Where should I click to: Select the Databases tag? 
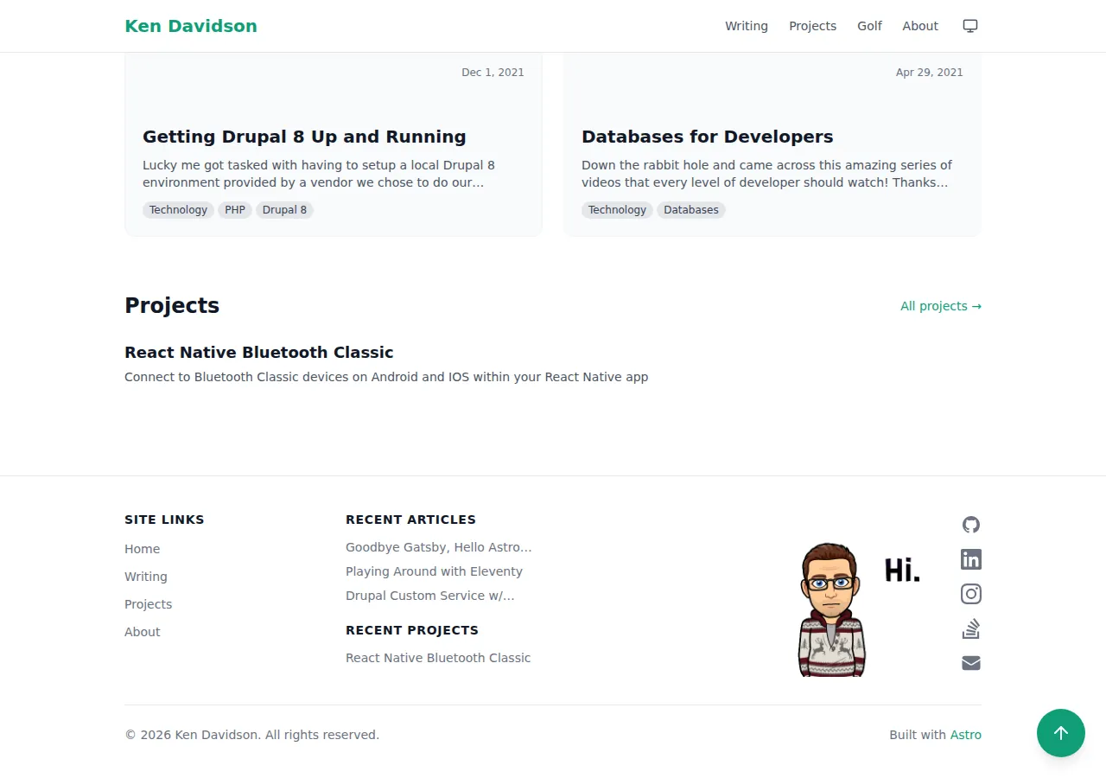click(x=690, y=209)
